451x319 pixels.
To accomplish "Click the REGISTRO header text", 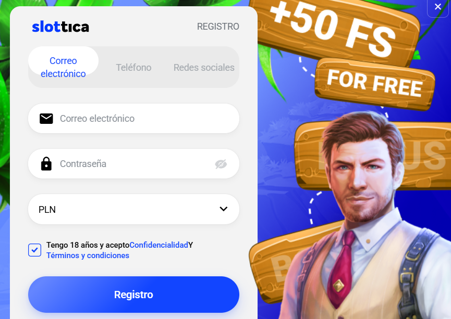I will [x=218, y=27].
